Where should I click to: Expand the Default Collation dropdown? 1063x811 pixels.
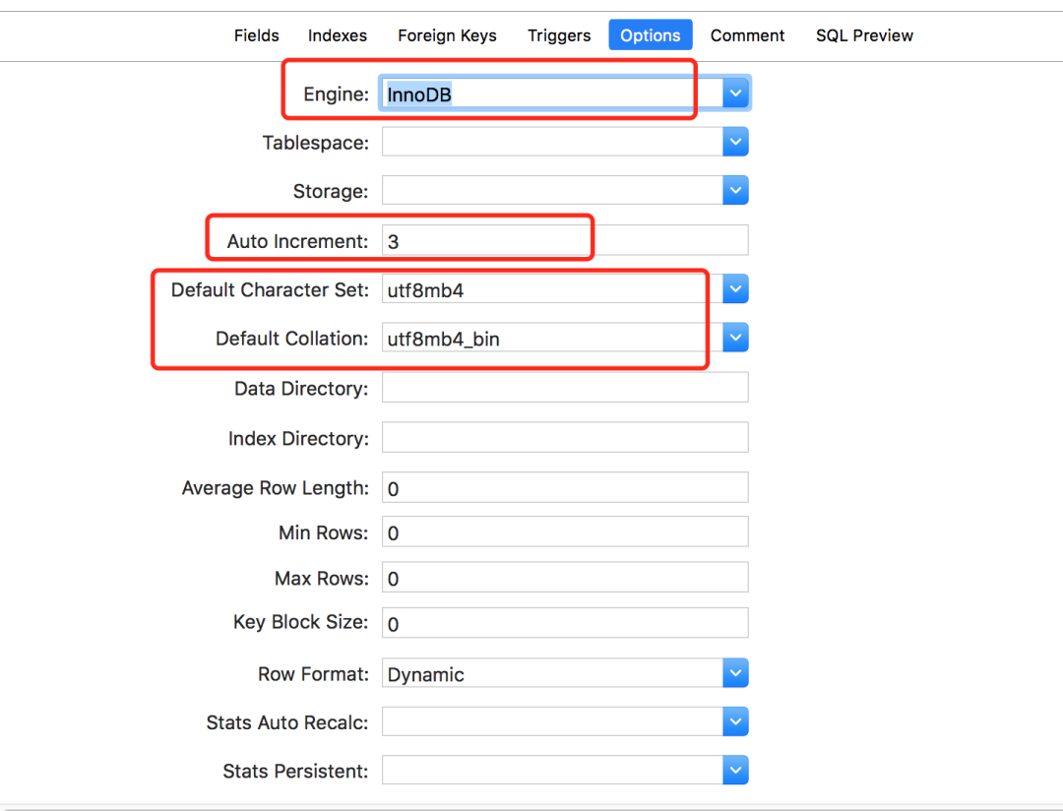735,337
